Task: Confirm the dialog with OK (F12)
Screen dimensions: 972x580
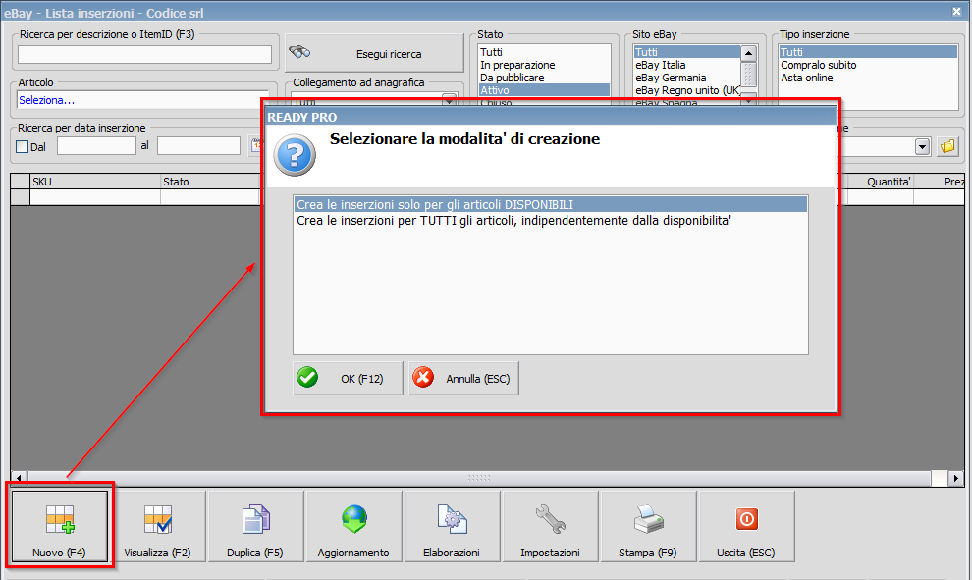Action: [348, 378]
